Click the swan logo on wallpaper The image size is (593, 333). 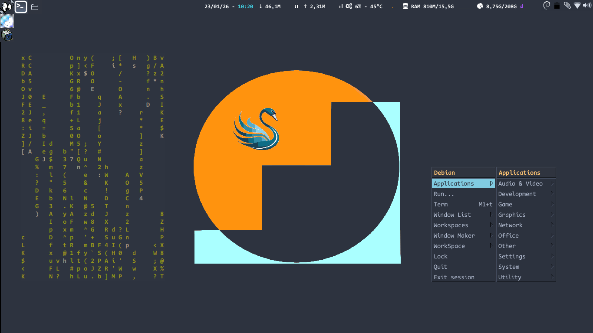pyautogui.click(x=257, y=129)
